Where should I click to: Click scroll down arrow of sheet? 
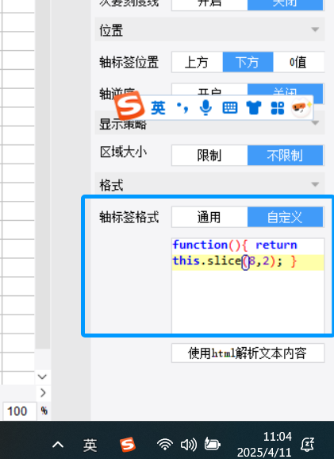point(42,376)
